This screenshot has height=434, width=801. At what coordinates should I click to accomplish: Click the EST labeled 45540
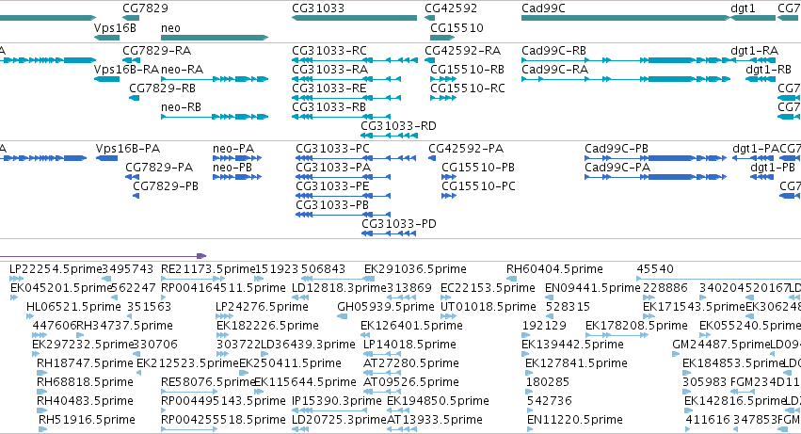tap(655, 269)
